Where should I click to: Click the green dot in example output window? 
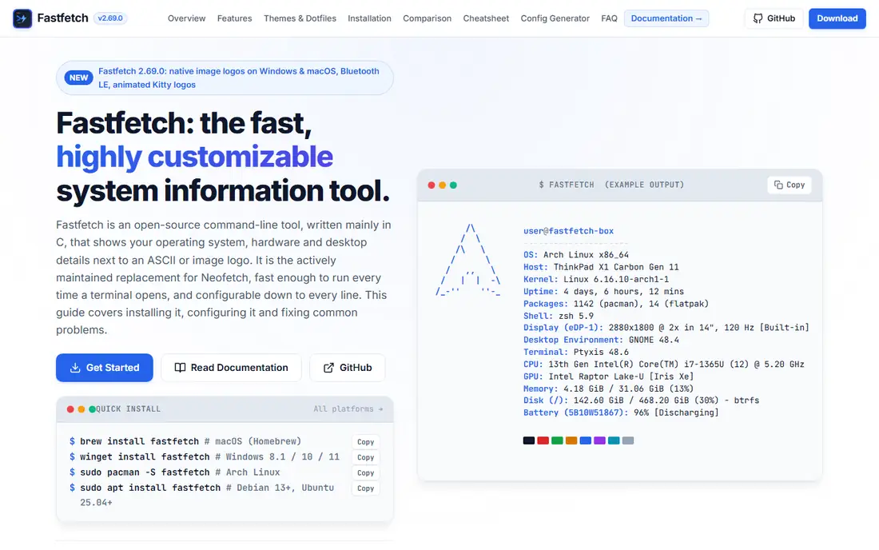pyautogui.click(x=453, y=185)
